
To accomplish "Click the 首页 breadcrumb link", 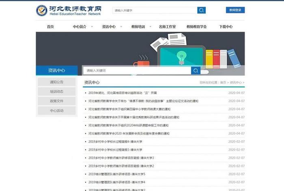I will 223,82.
